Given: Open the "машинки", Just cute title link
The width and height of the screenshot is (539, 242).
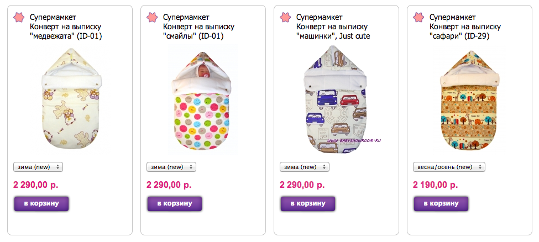Looking at the screenshot, I should click(333, 27).
